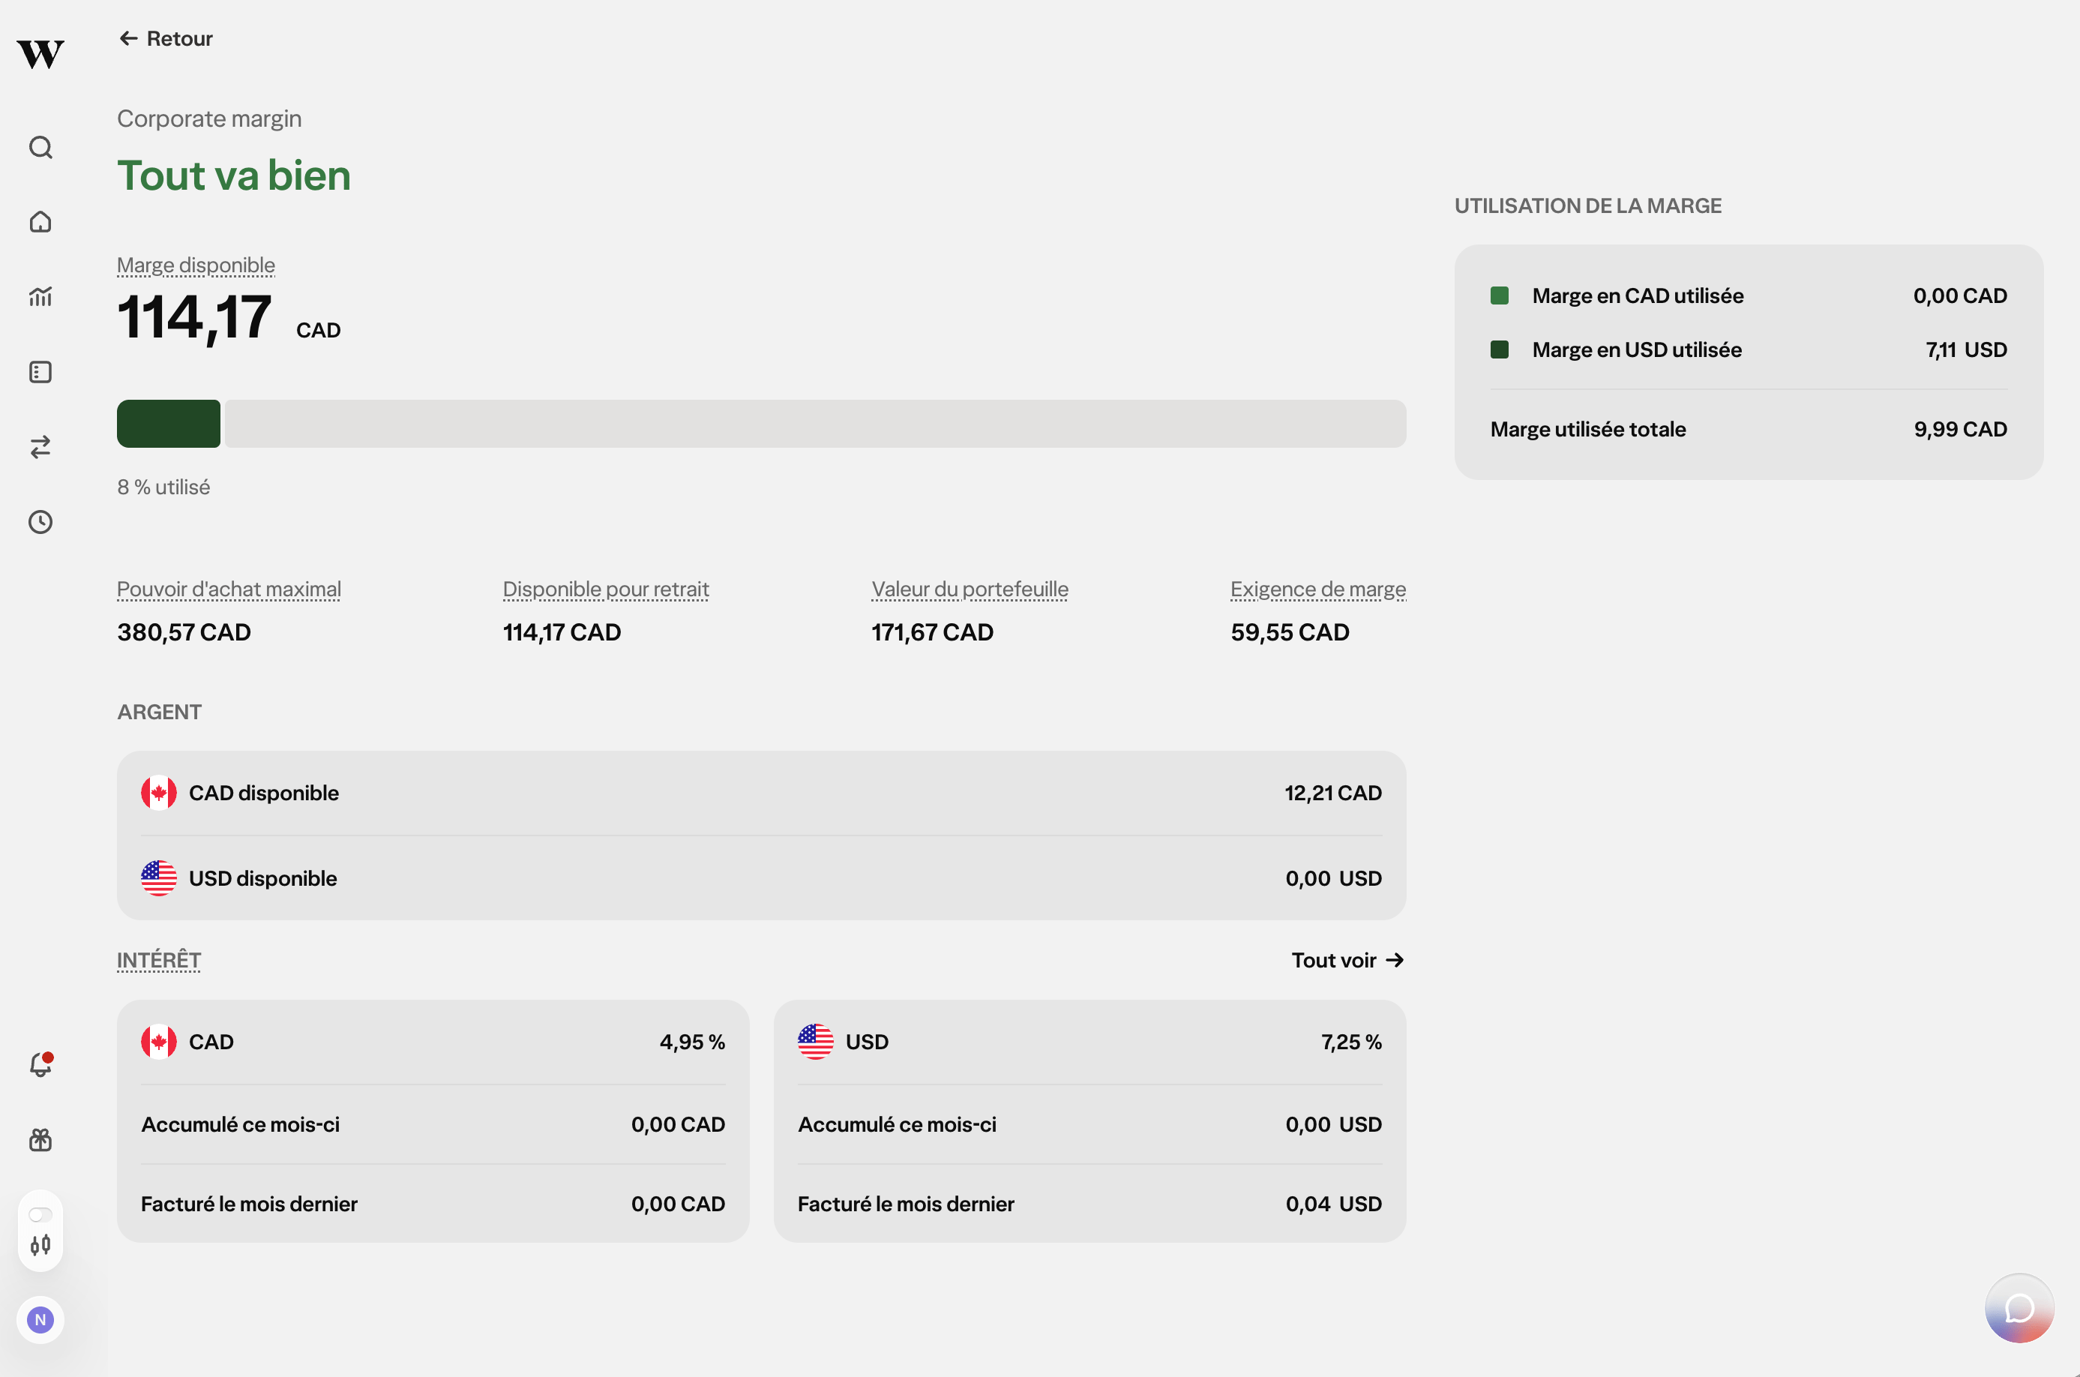Click Disponible pour retrait label
2080x1377 pixels.
tap(606, 589)
